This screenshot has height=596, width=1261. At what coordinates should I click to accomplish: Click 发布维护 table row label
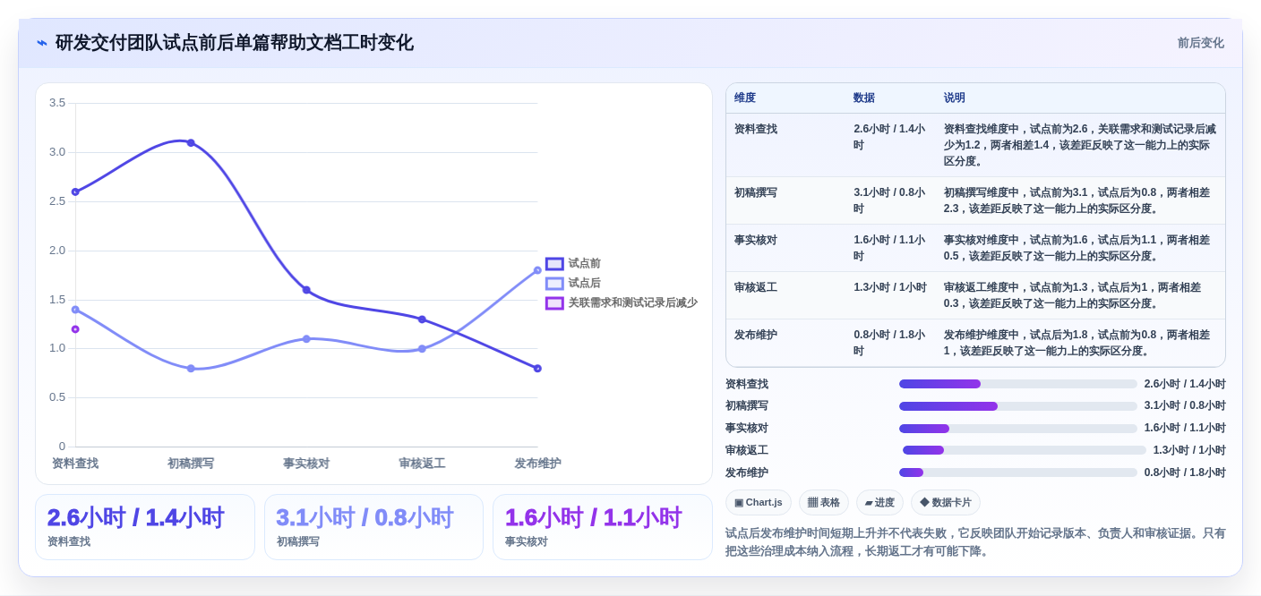click(756, 336)
